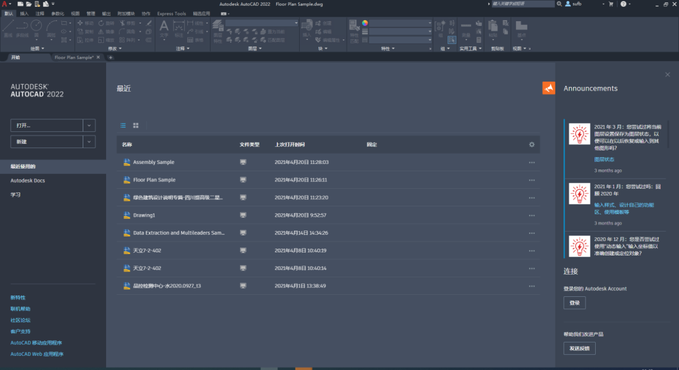
Task: Toggle the ribbon minimize button
Action: (x=225, y=14)
